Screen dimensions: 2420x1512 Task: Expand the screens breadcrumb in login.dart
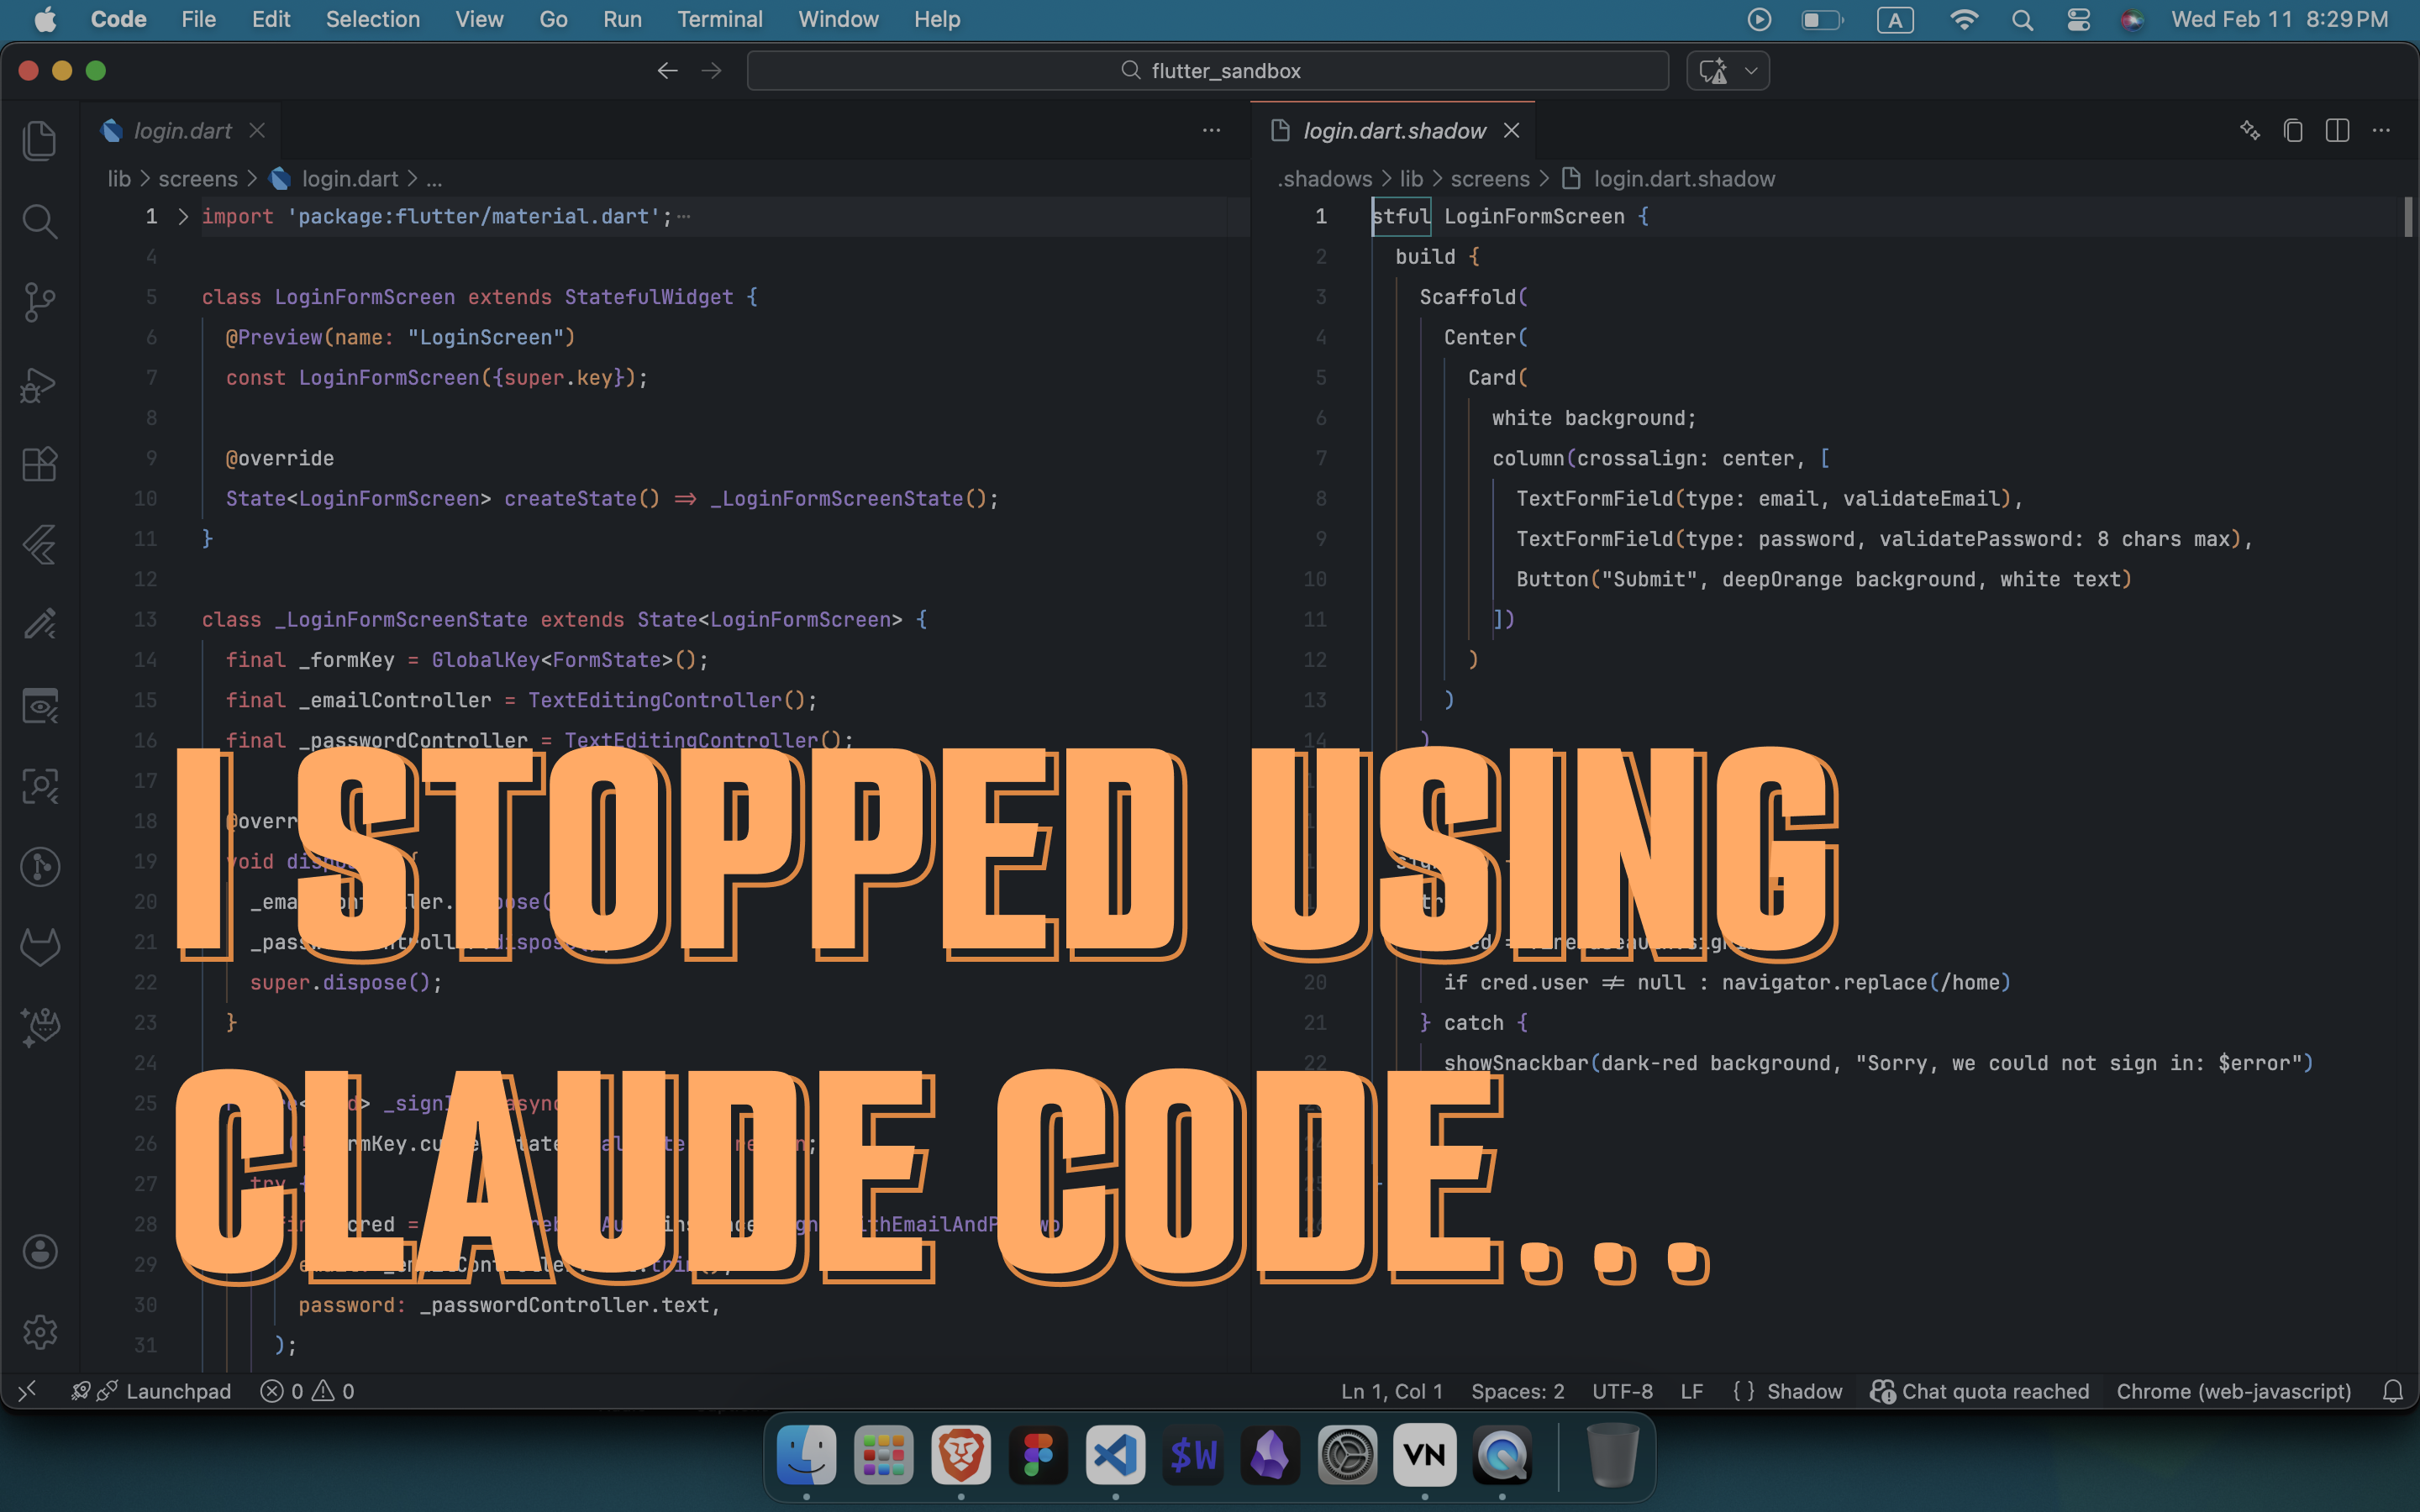coord(198,178)
